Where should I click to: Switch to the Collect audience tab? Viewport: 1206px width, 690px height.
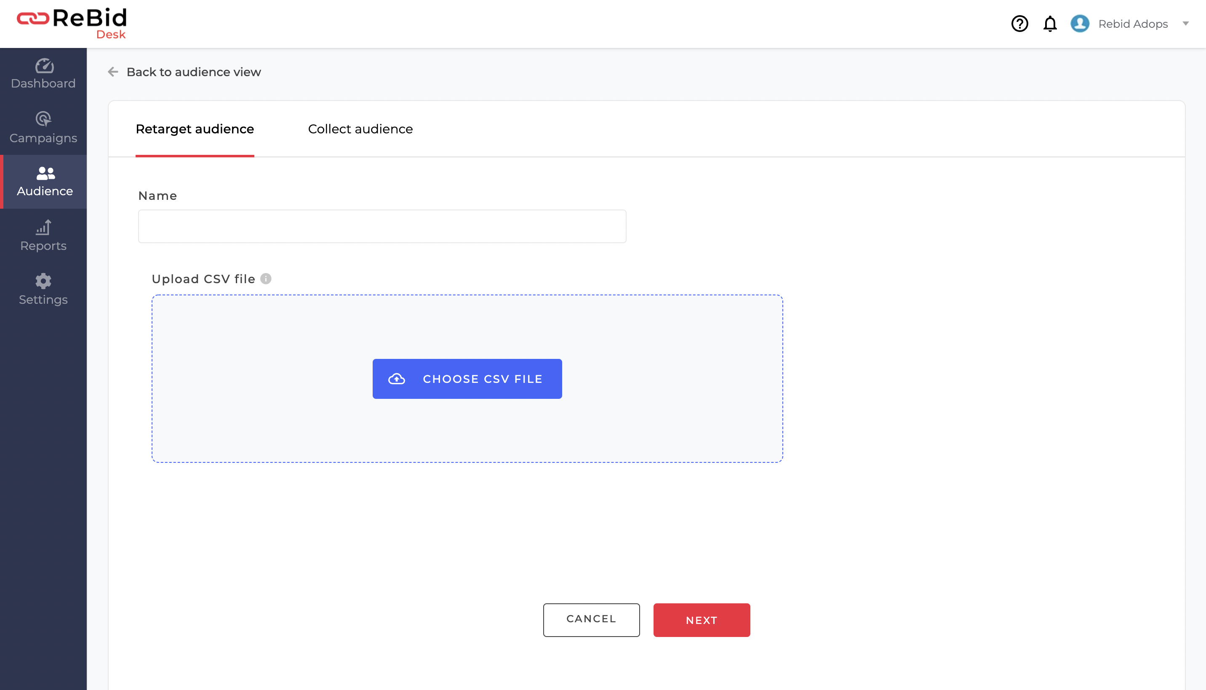(x=360, y=129)
